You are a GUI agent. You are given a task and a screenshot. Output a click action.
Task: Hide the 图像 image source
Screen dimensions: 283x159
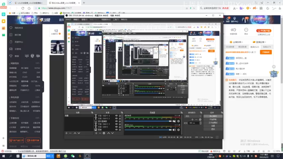click(x=116, y=130)
